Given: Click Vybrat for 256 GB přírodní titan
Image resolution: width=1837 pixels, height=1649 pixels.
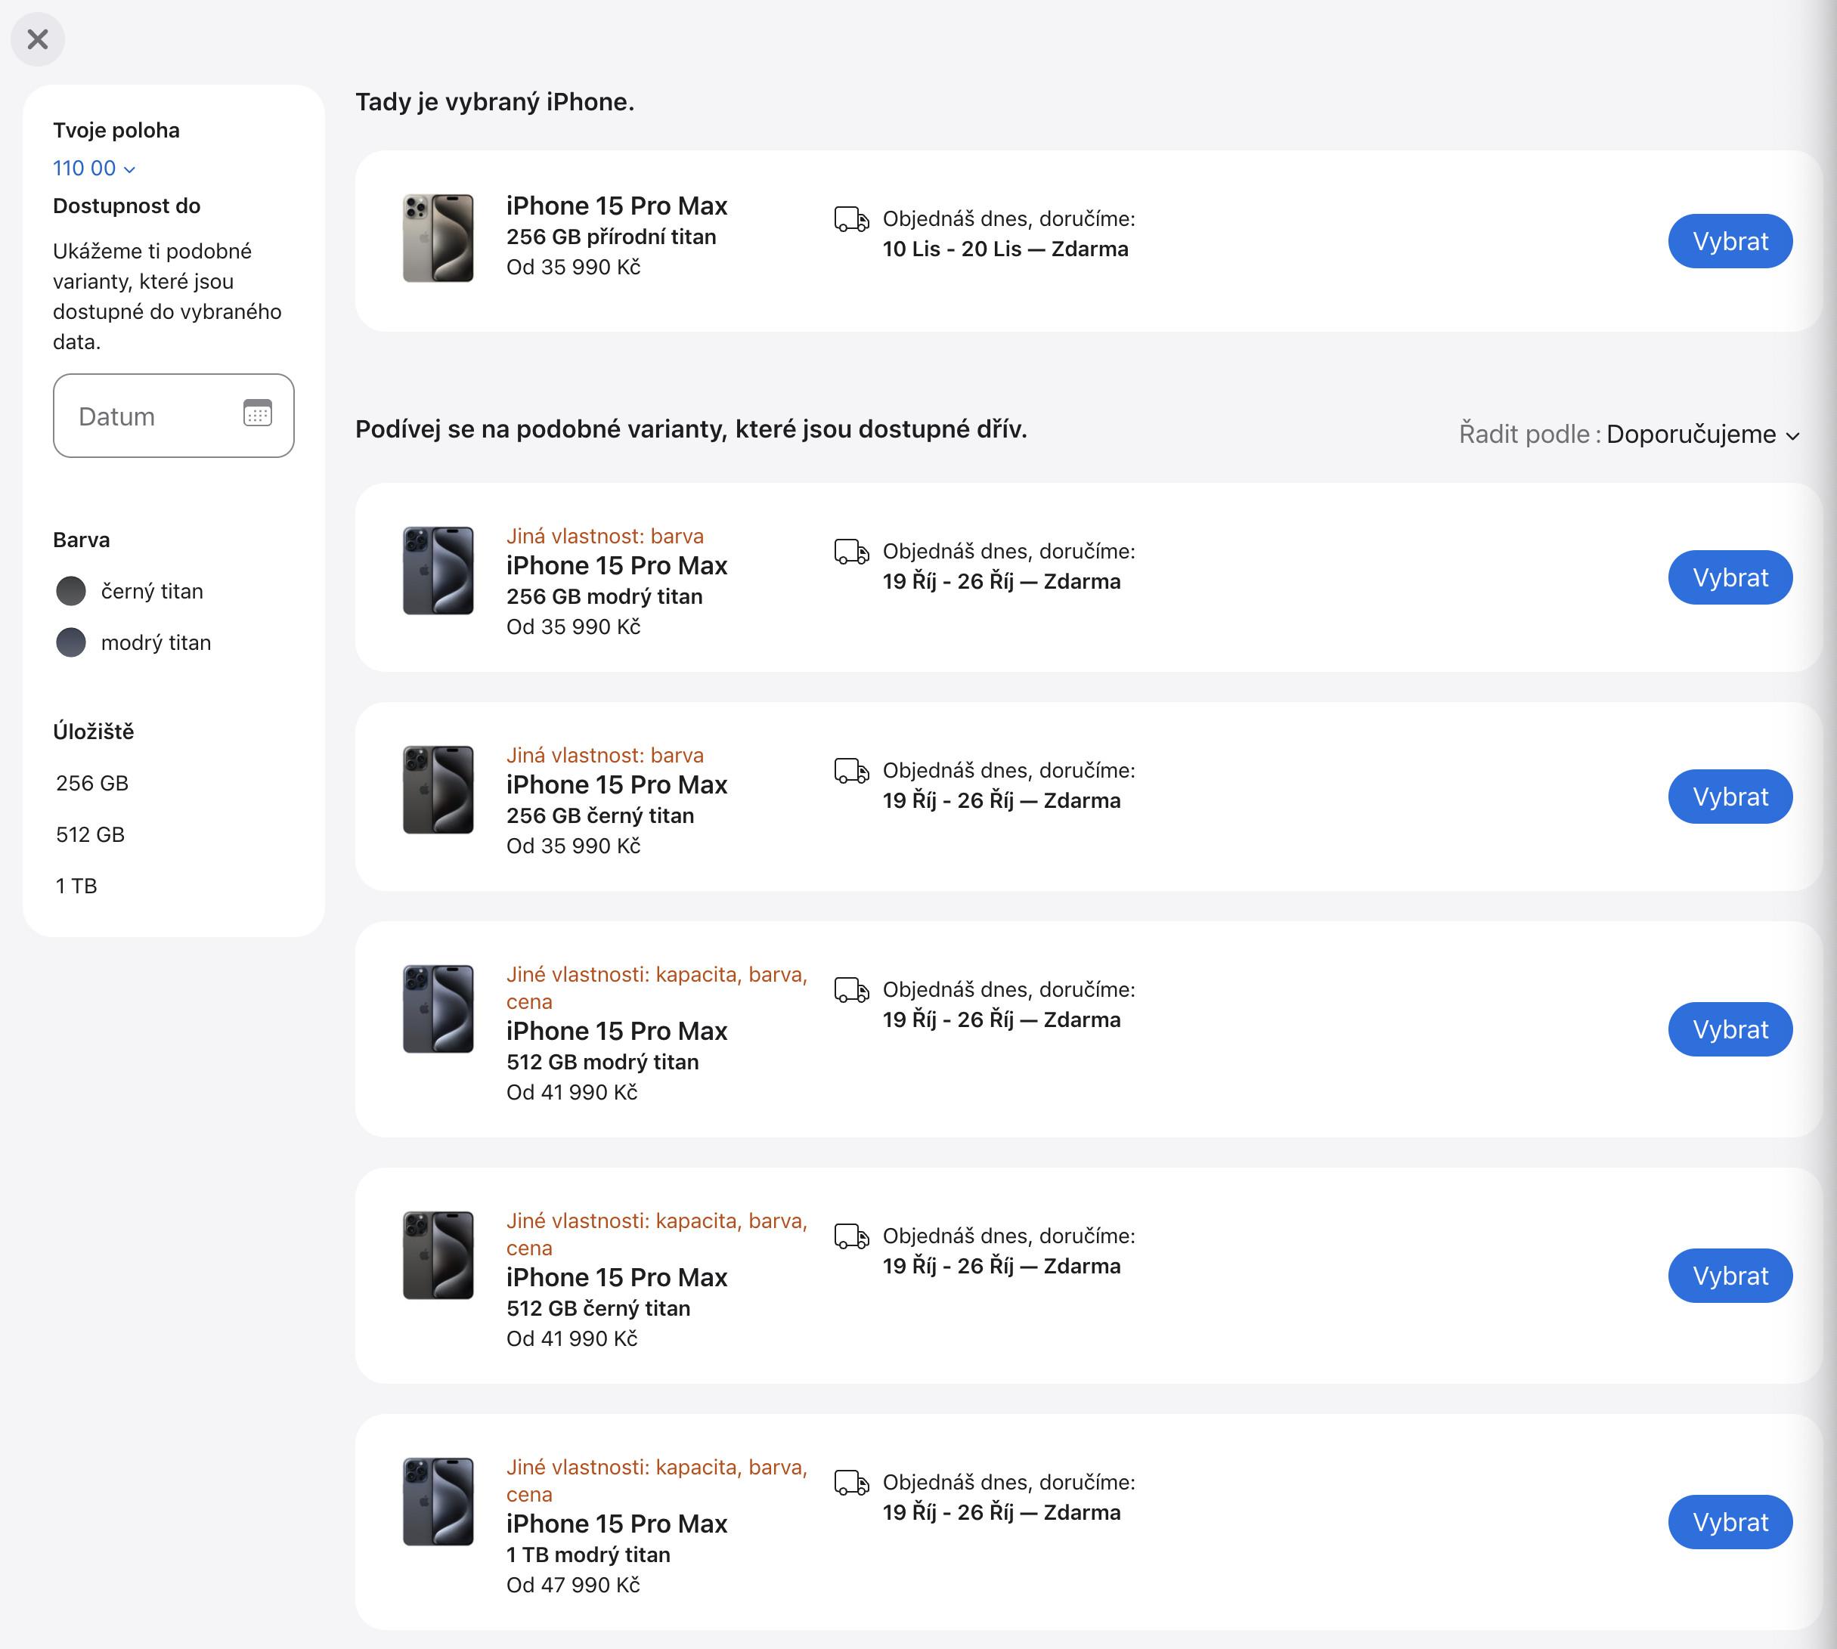Looking at the screenshot, I should point(1730,241).
